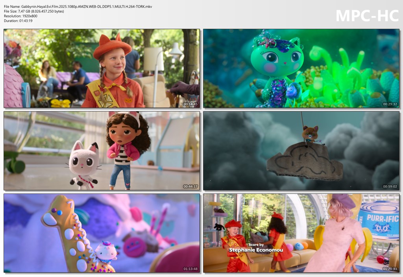The height and width of the screenshot is (277, 403).
Task: Click the File Size 7,47 GB line
Action: pyautogui.click(x=34, y=11)
